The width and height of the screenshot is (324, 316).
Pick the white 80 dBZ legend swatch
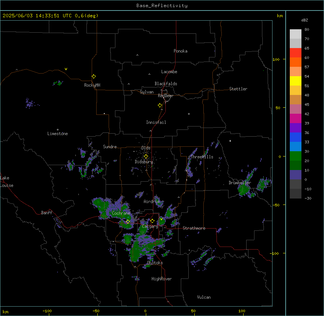coord(295,34)
